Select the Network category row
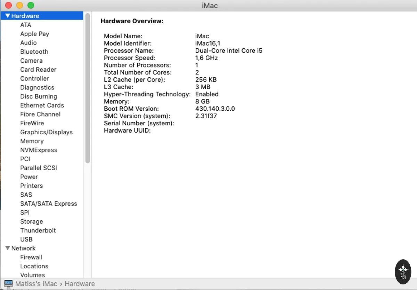The image size is (417, 290). tap(42, 248)
